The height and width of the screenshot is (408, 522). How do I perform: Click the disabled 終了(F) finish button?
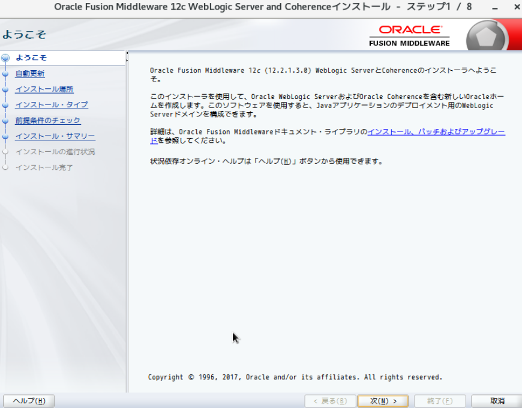(440, 401)
